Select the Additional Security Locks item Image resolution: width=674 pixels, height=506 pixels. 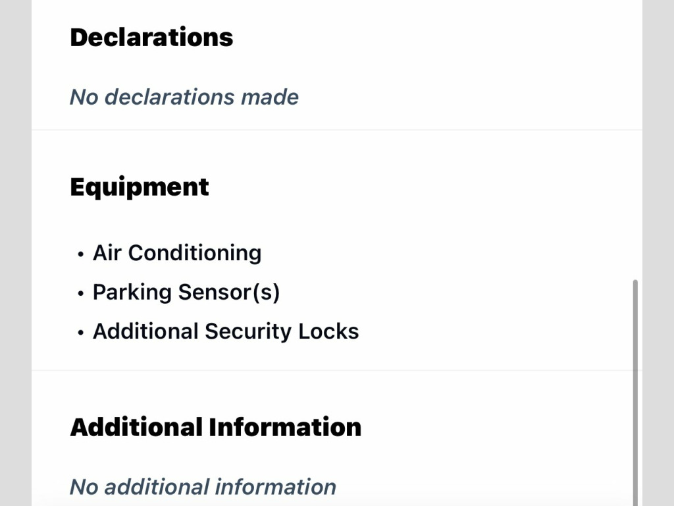point(226,331)
